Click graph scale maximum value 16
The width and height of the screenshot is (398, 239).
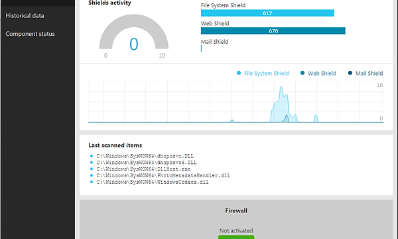[x=379, y=85]
